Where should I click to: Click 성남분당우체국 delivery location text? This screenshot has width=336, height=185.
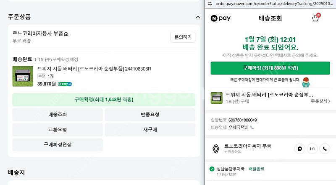(x=231, y=169)
